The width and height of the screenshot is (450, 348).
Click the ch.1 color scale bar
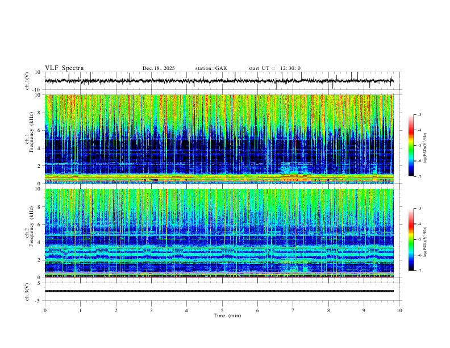tap(411, 146)
